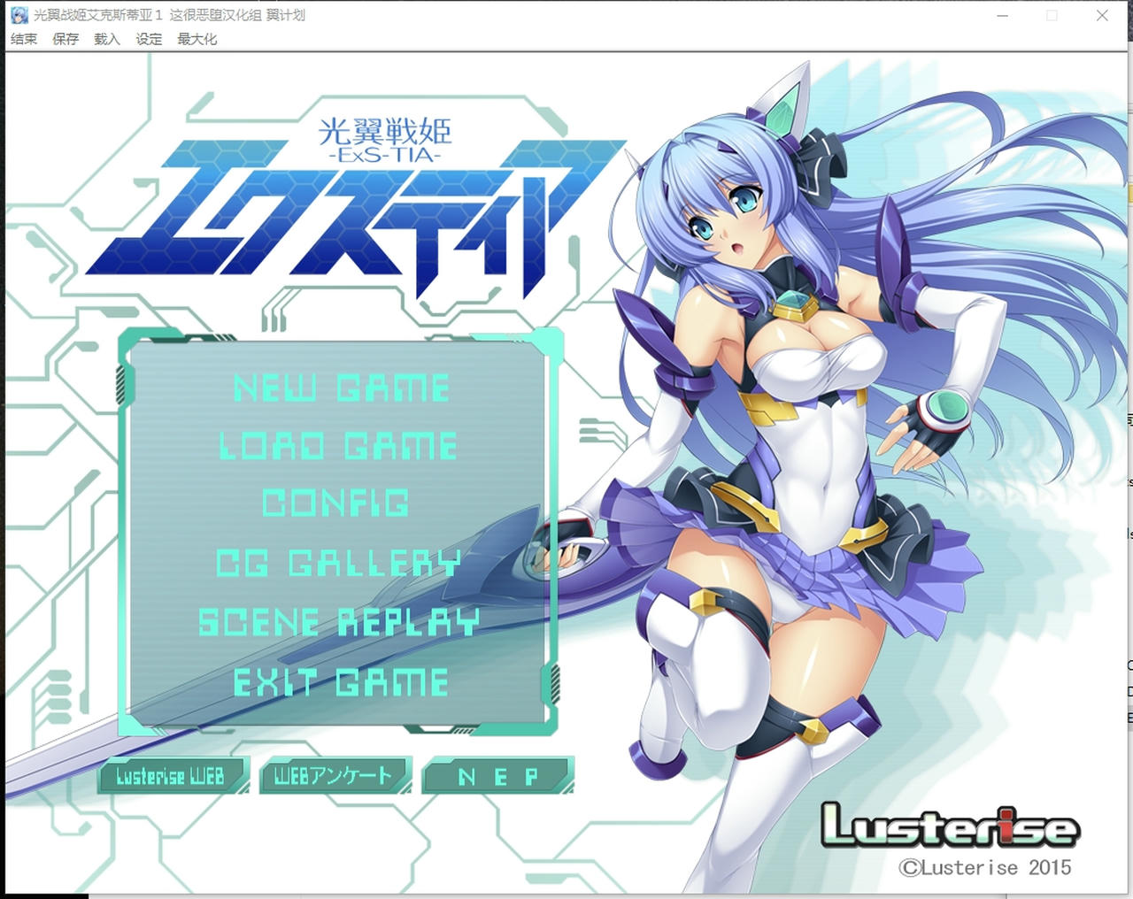Click the Lusterise logo at bottom right

point(952,827)
